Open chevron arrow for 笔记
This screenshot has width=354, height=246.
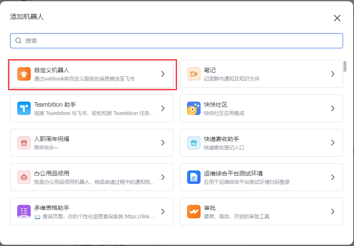pos(333,74)
